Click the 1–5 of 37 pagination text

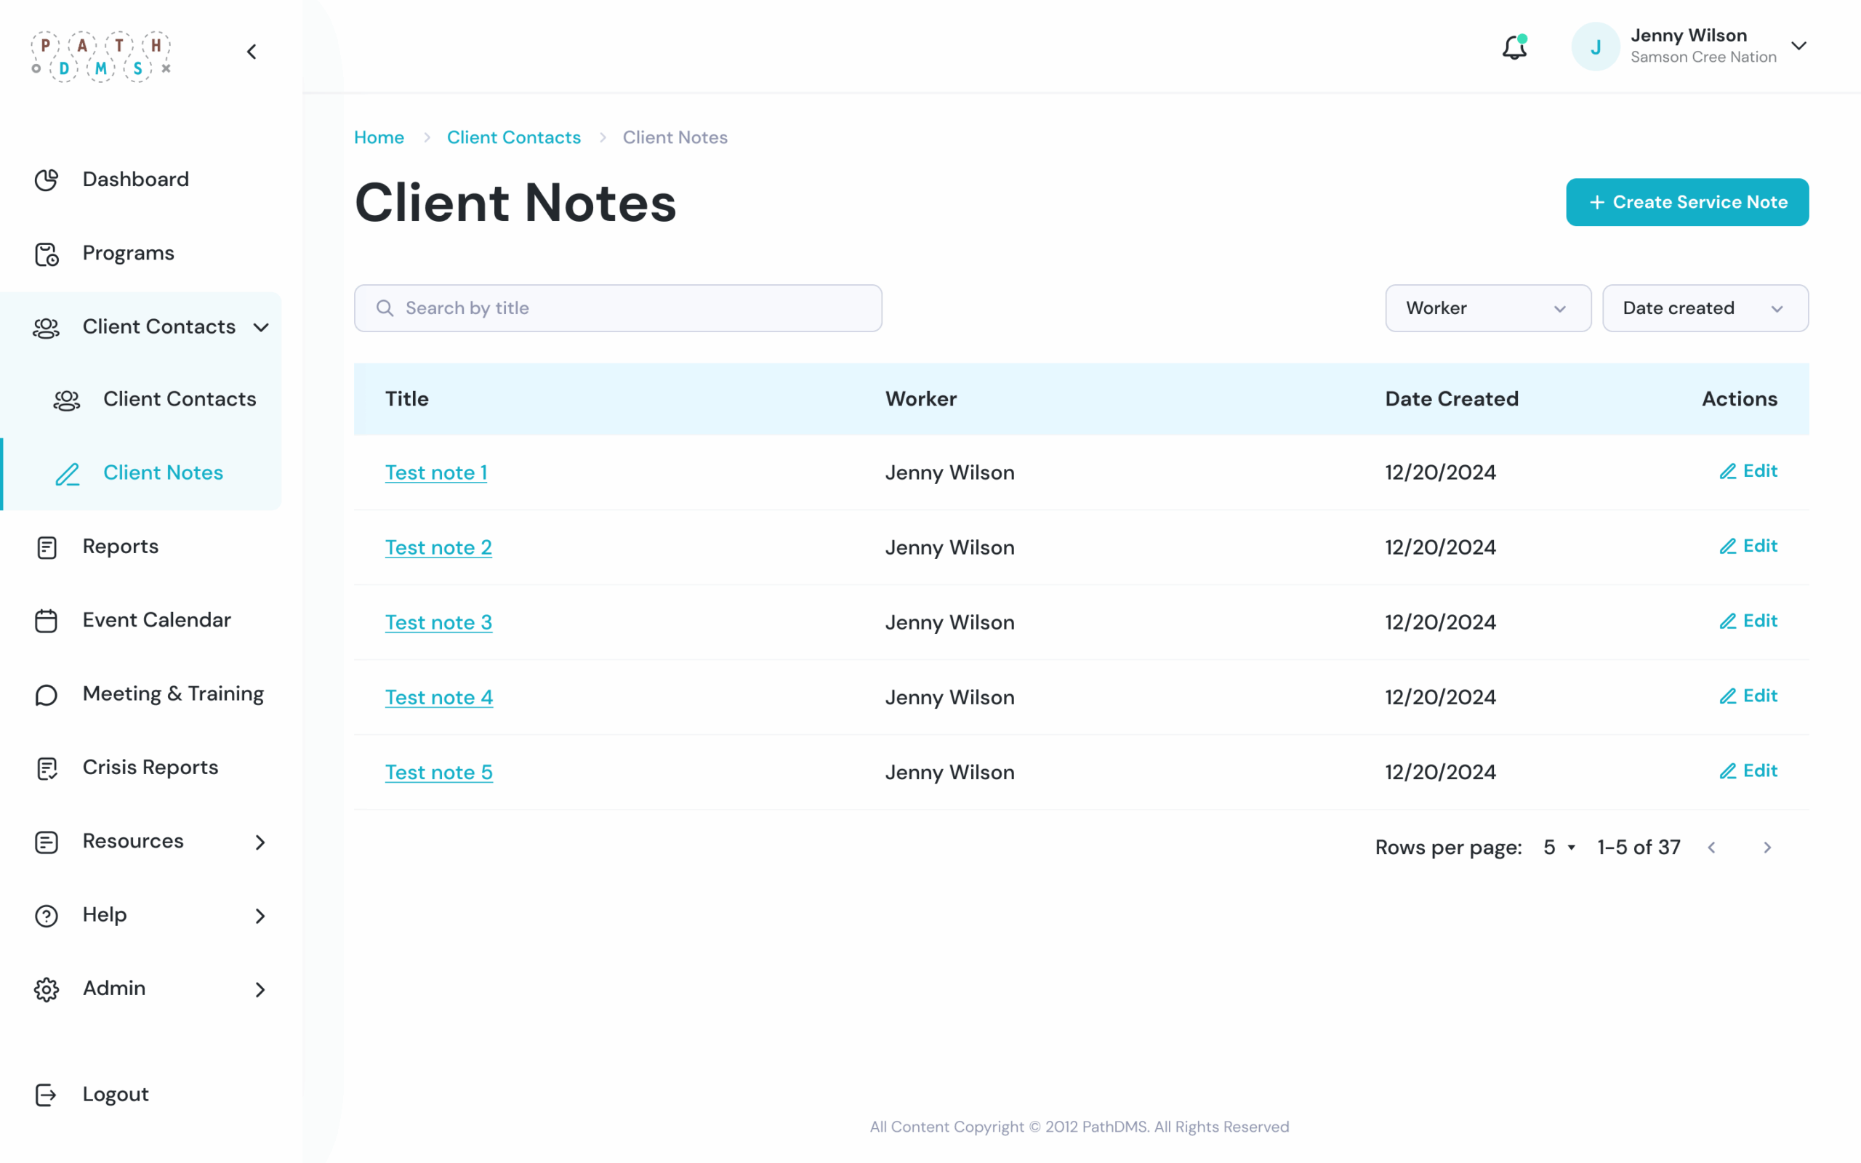tap(1639, 847)
